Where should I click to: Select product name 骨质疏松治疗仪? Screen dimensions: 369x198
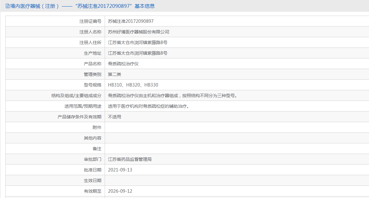123,64
